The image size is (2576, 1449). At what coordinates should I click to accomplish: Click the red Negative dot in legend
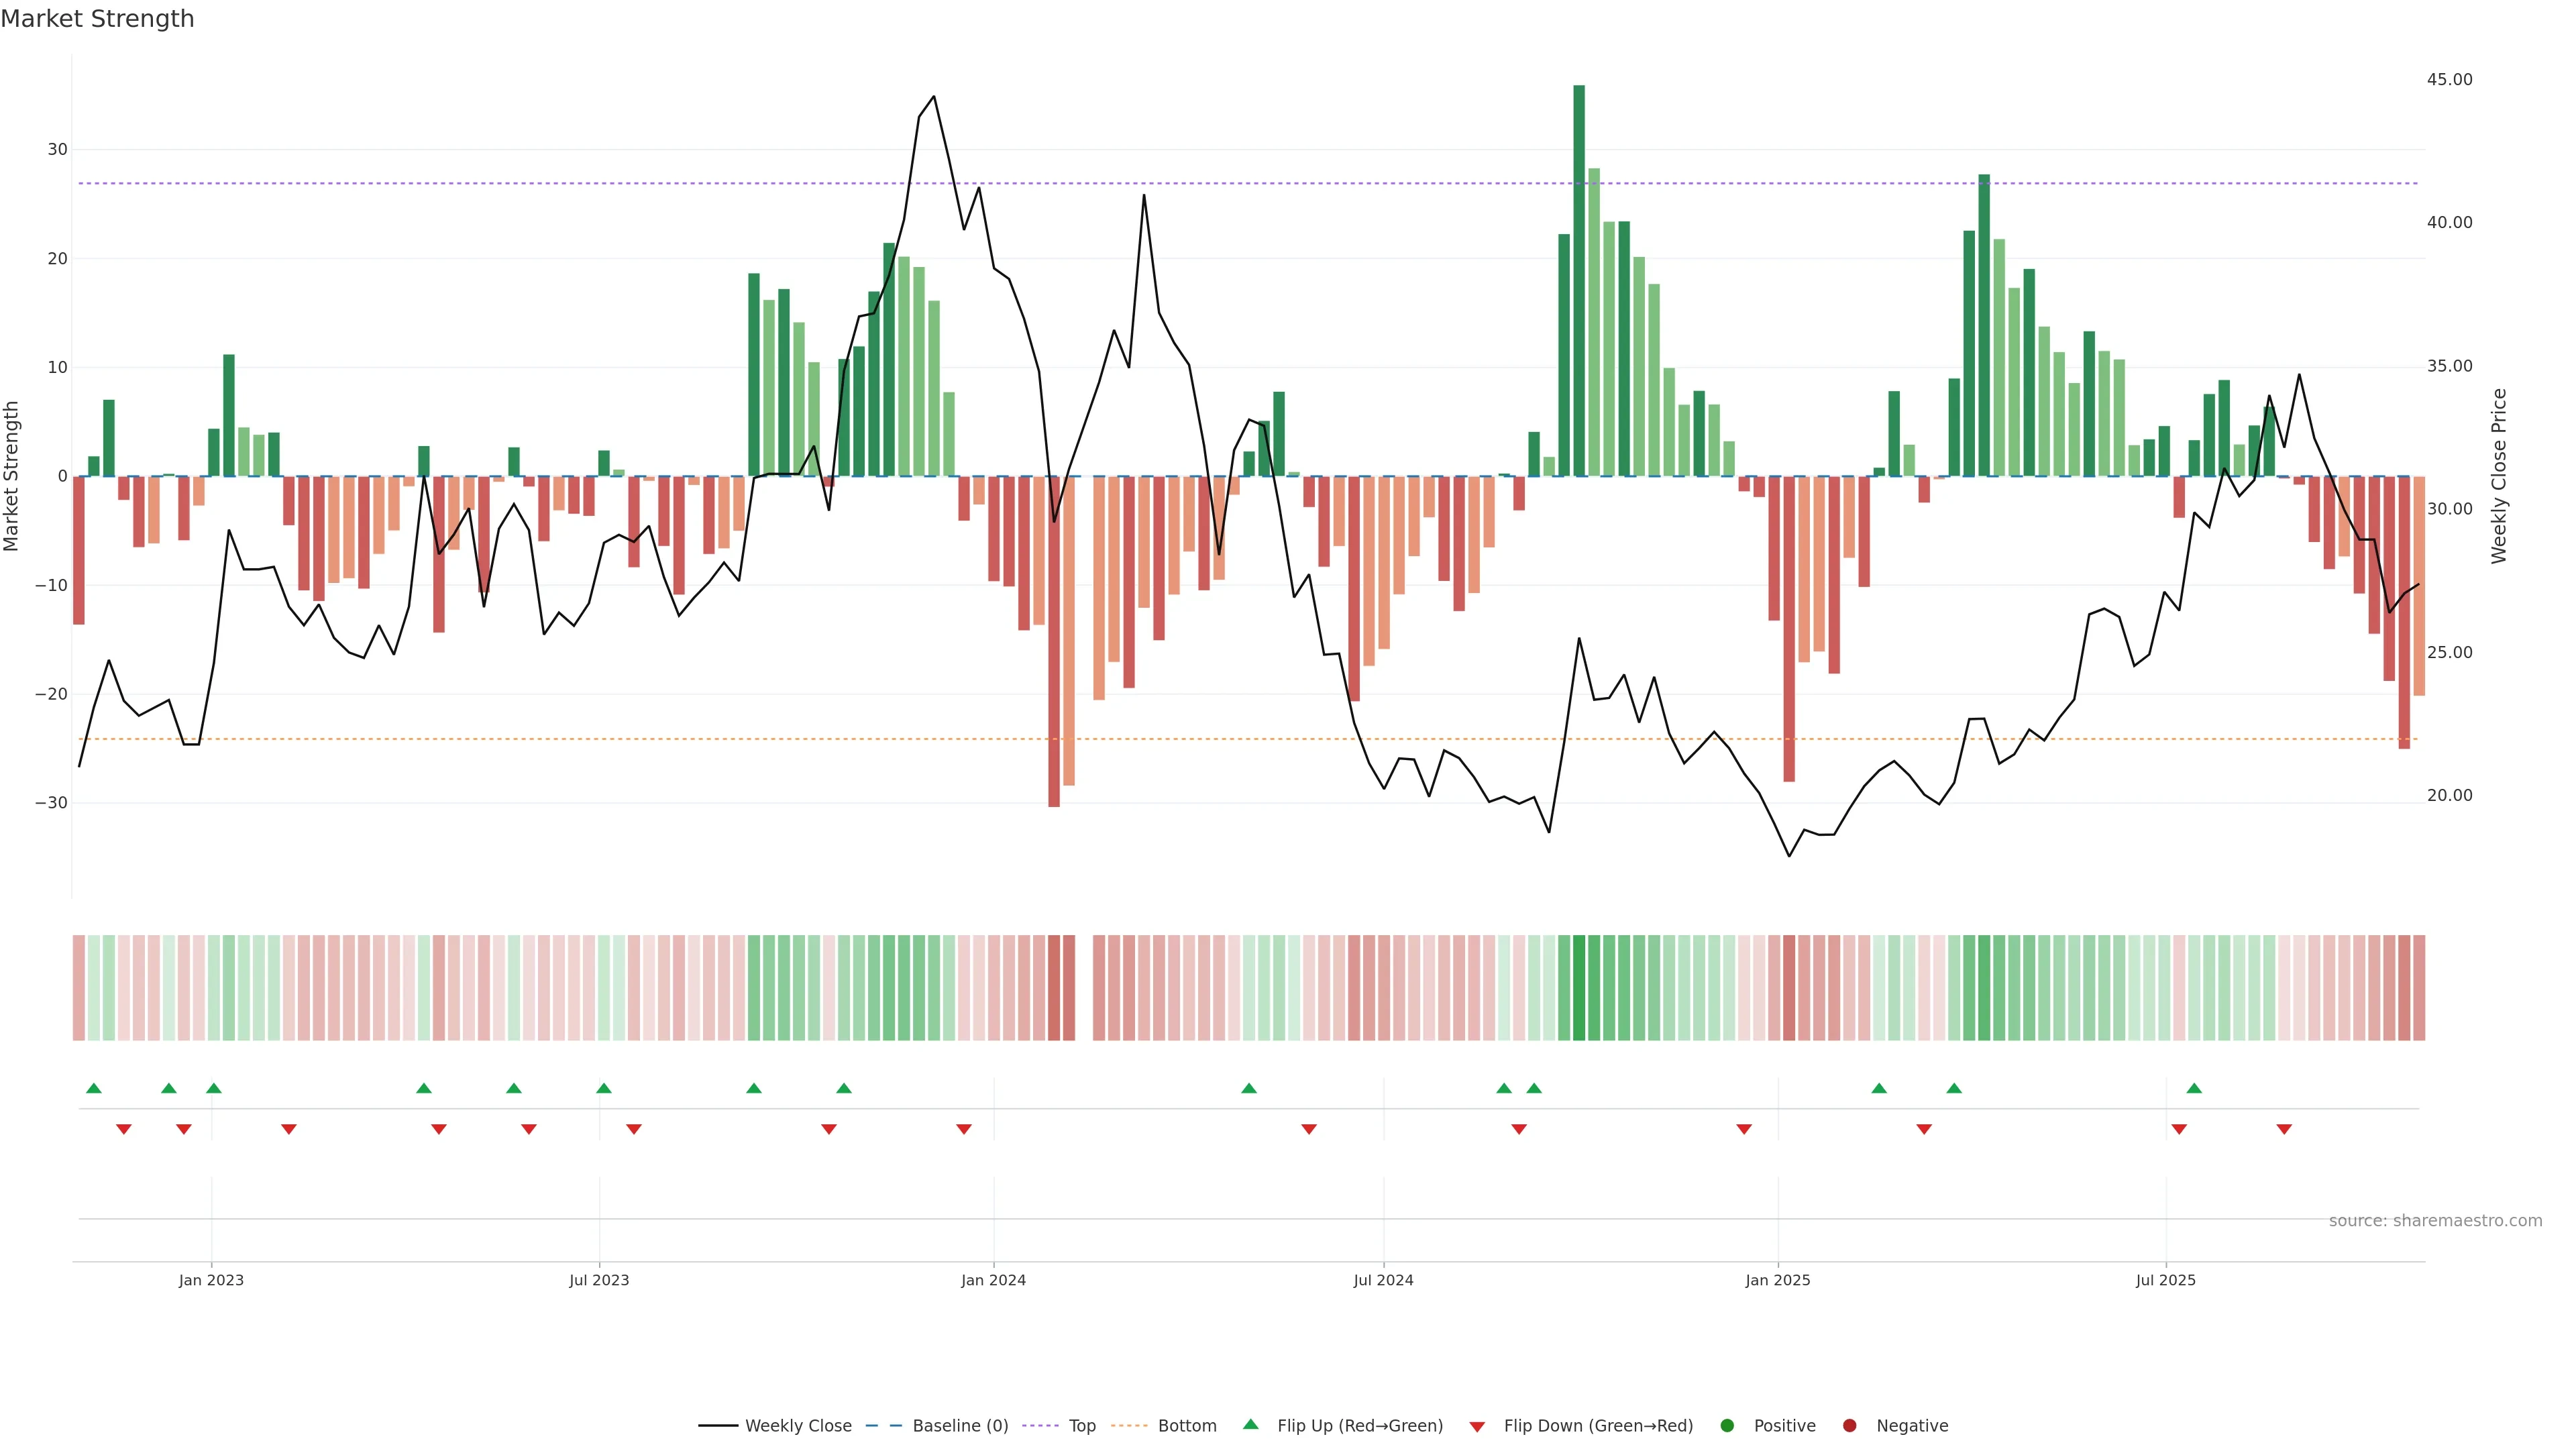[x=1849, y=1426]
